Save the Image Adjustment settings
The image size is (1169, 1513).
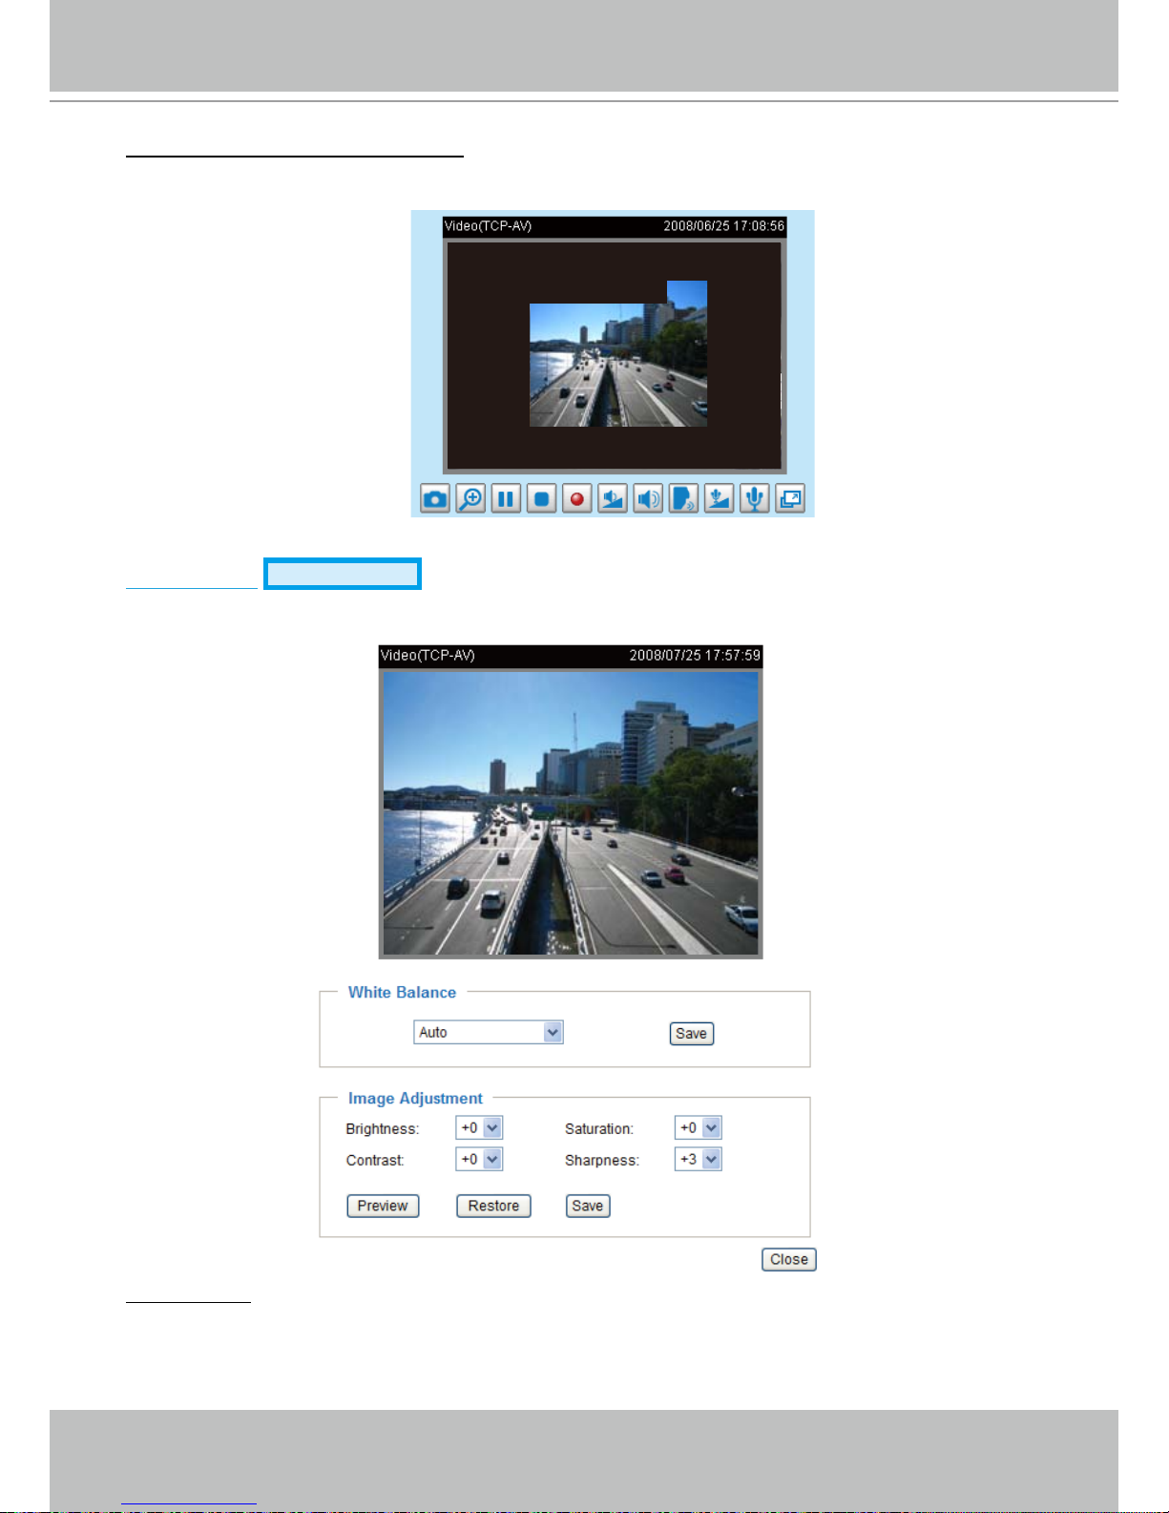click(x=588, y=1206)
